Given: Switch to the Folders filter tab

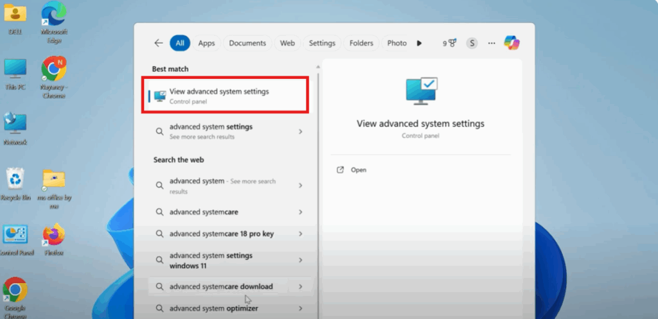Looking at the screenshot, I should pyautogui.click(x=361, y=43).
